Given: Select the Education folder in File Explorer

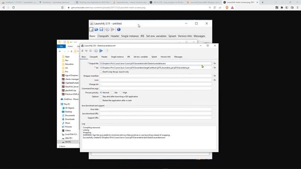Looking at the screenshot, I should (69, 64).
